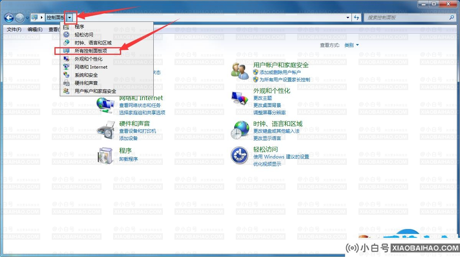
Task: Open the green 外观和个性化 category heading
Action: [272, 91]
